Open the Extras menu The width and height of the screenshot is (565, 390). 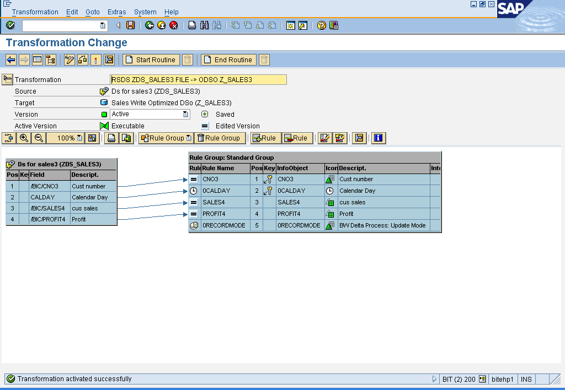pos(117,12)
